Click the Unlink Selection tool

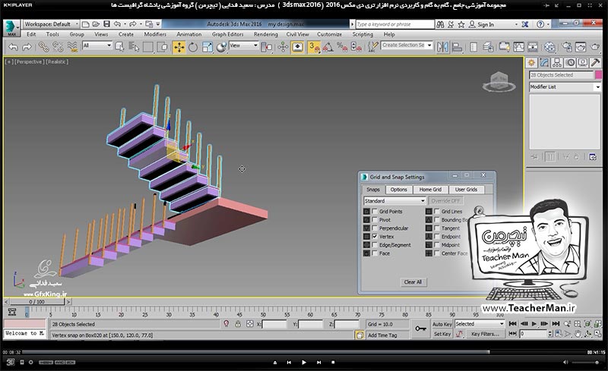(x=58, y=47)
